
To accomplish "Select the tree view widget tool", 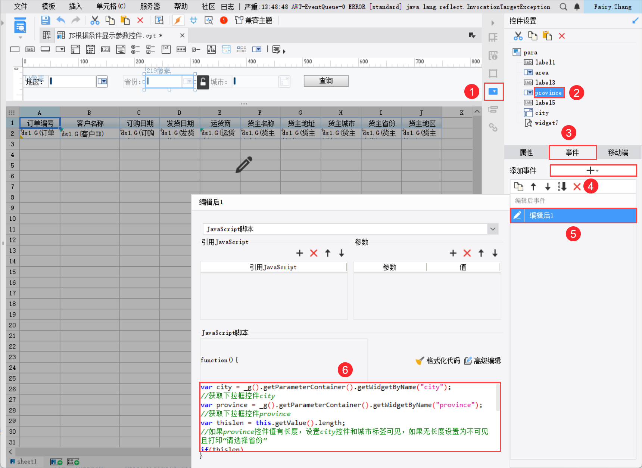I will [211, 49].
